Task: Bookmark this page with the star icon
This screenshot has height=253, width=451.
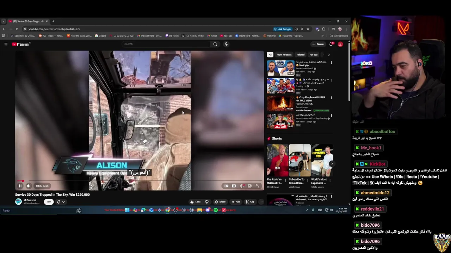Action: [308, 29]
